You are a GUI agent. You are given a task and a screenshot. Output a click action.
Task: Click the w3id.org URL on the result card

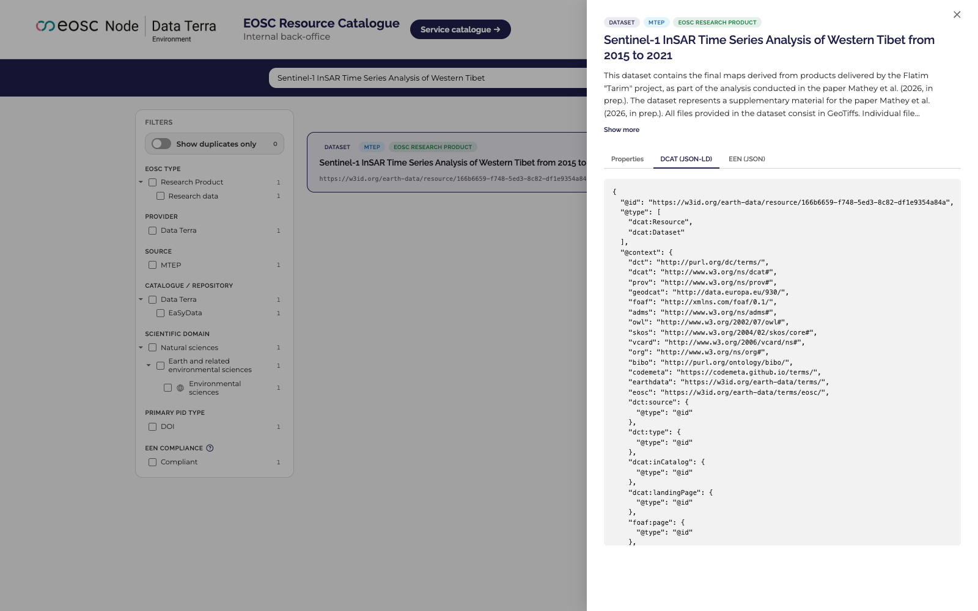coord(452,179)
